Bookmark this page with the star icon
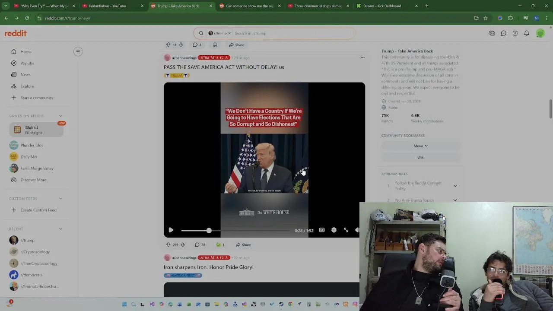The height and width of the screenshot is (311, 553). 486,18
